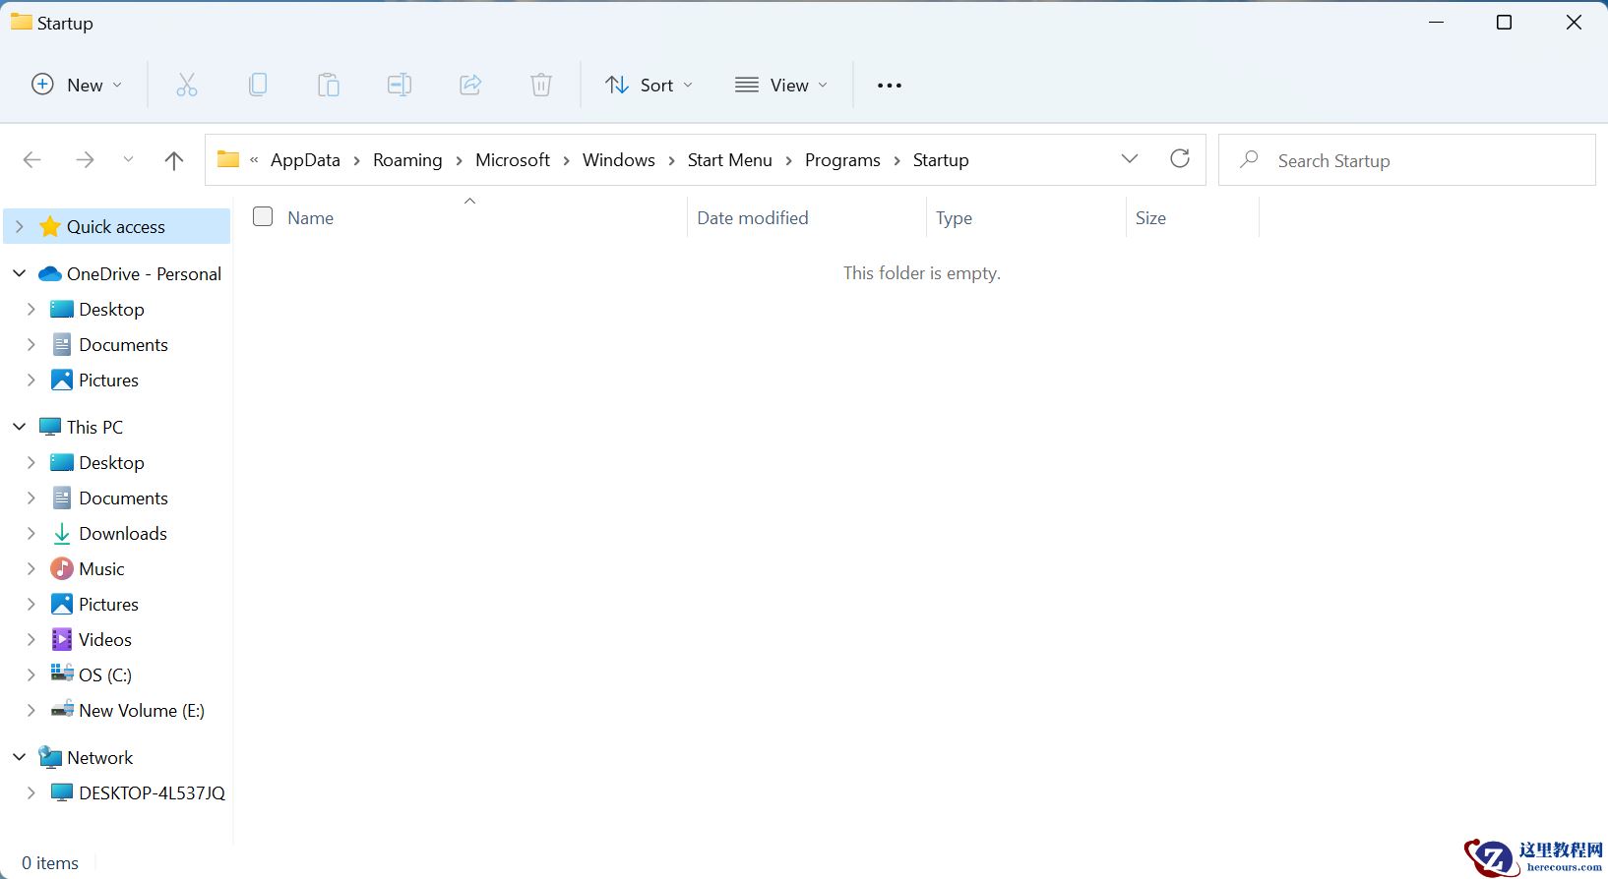Click the Share icon in toolbar
1608x879 pixels.
click(470, 86)
